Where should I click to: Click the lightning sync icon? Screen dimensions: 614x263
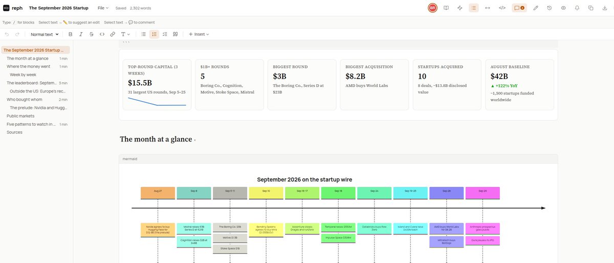click(460, 8)
